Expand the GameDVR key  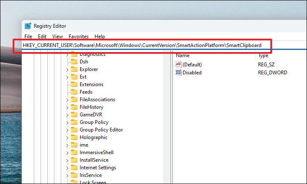click(x=67, y=115)
